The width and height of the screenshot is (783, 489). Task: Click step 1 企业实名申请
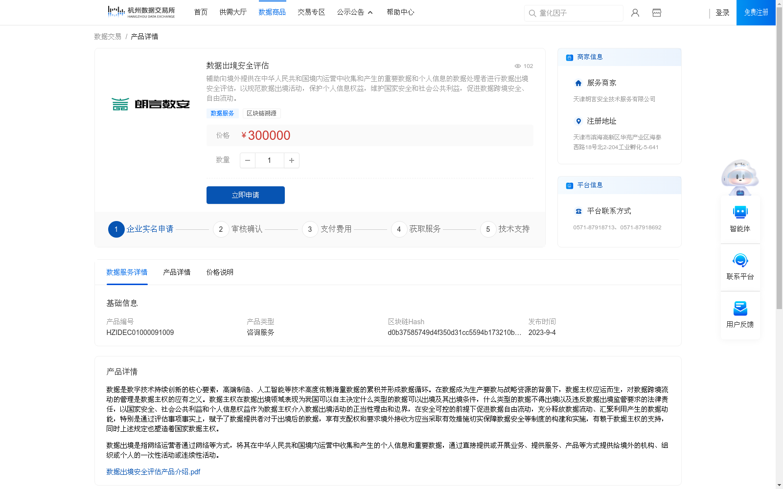(141, 229)
